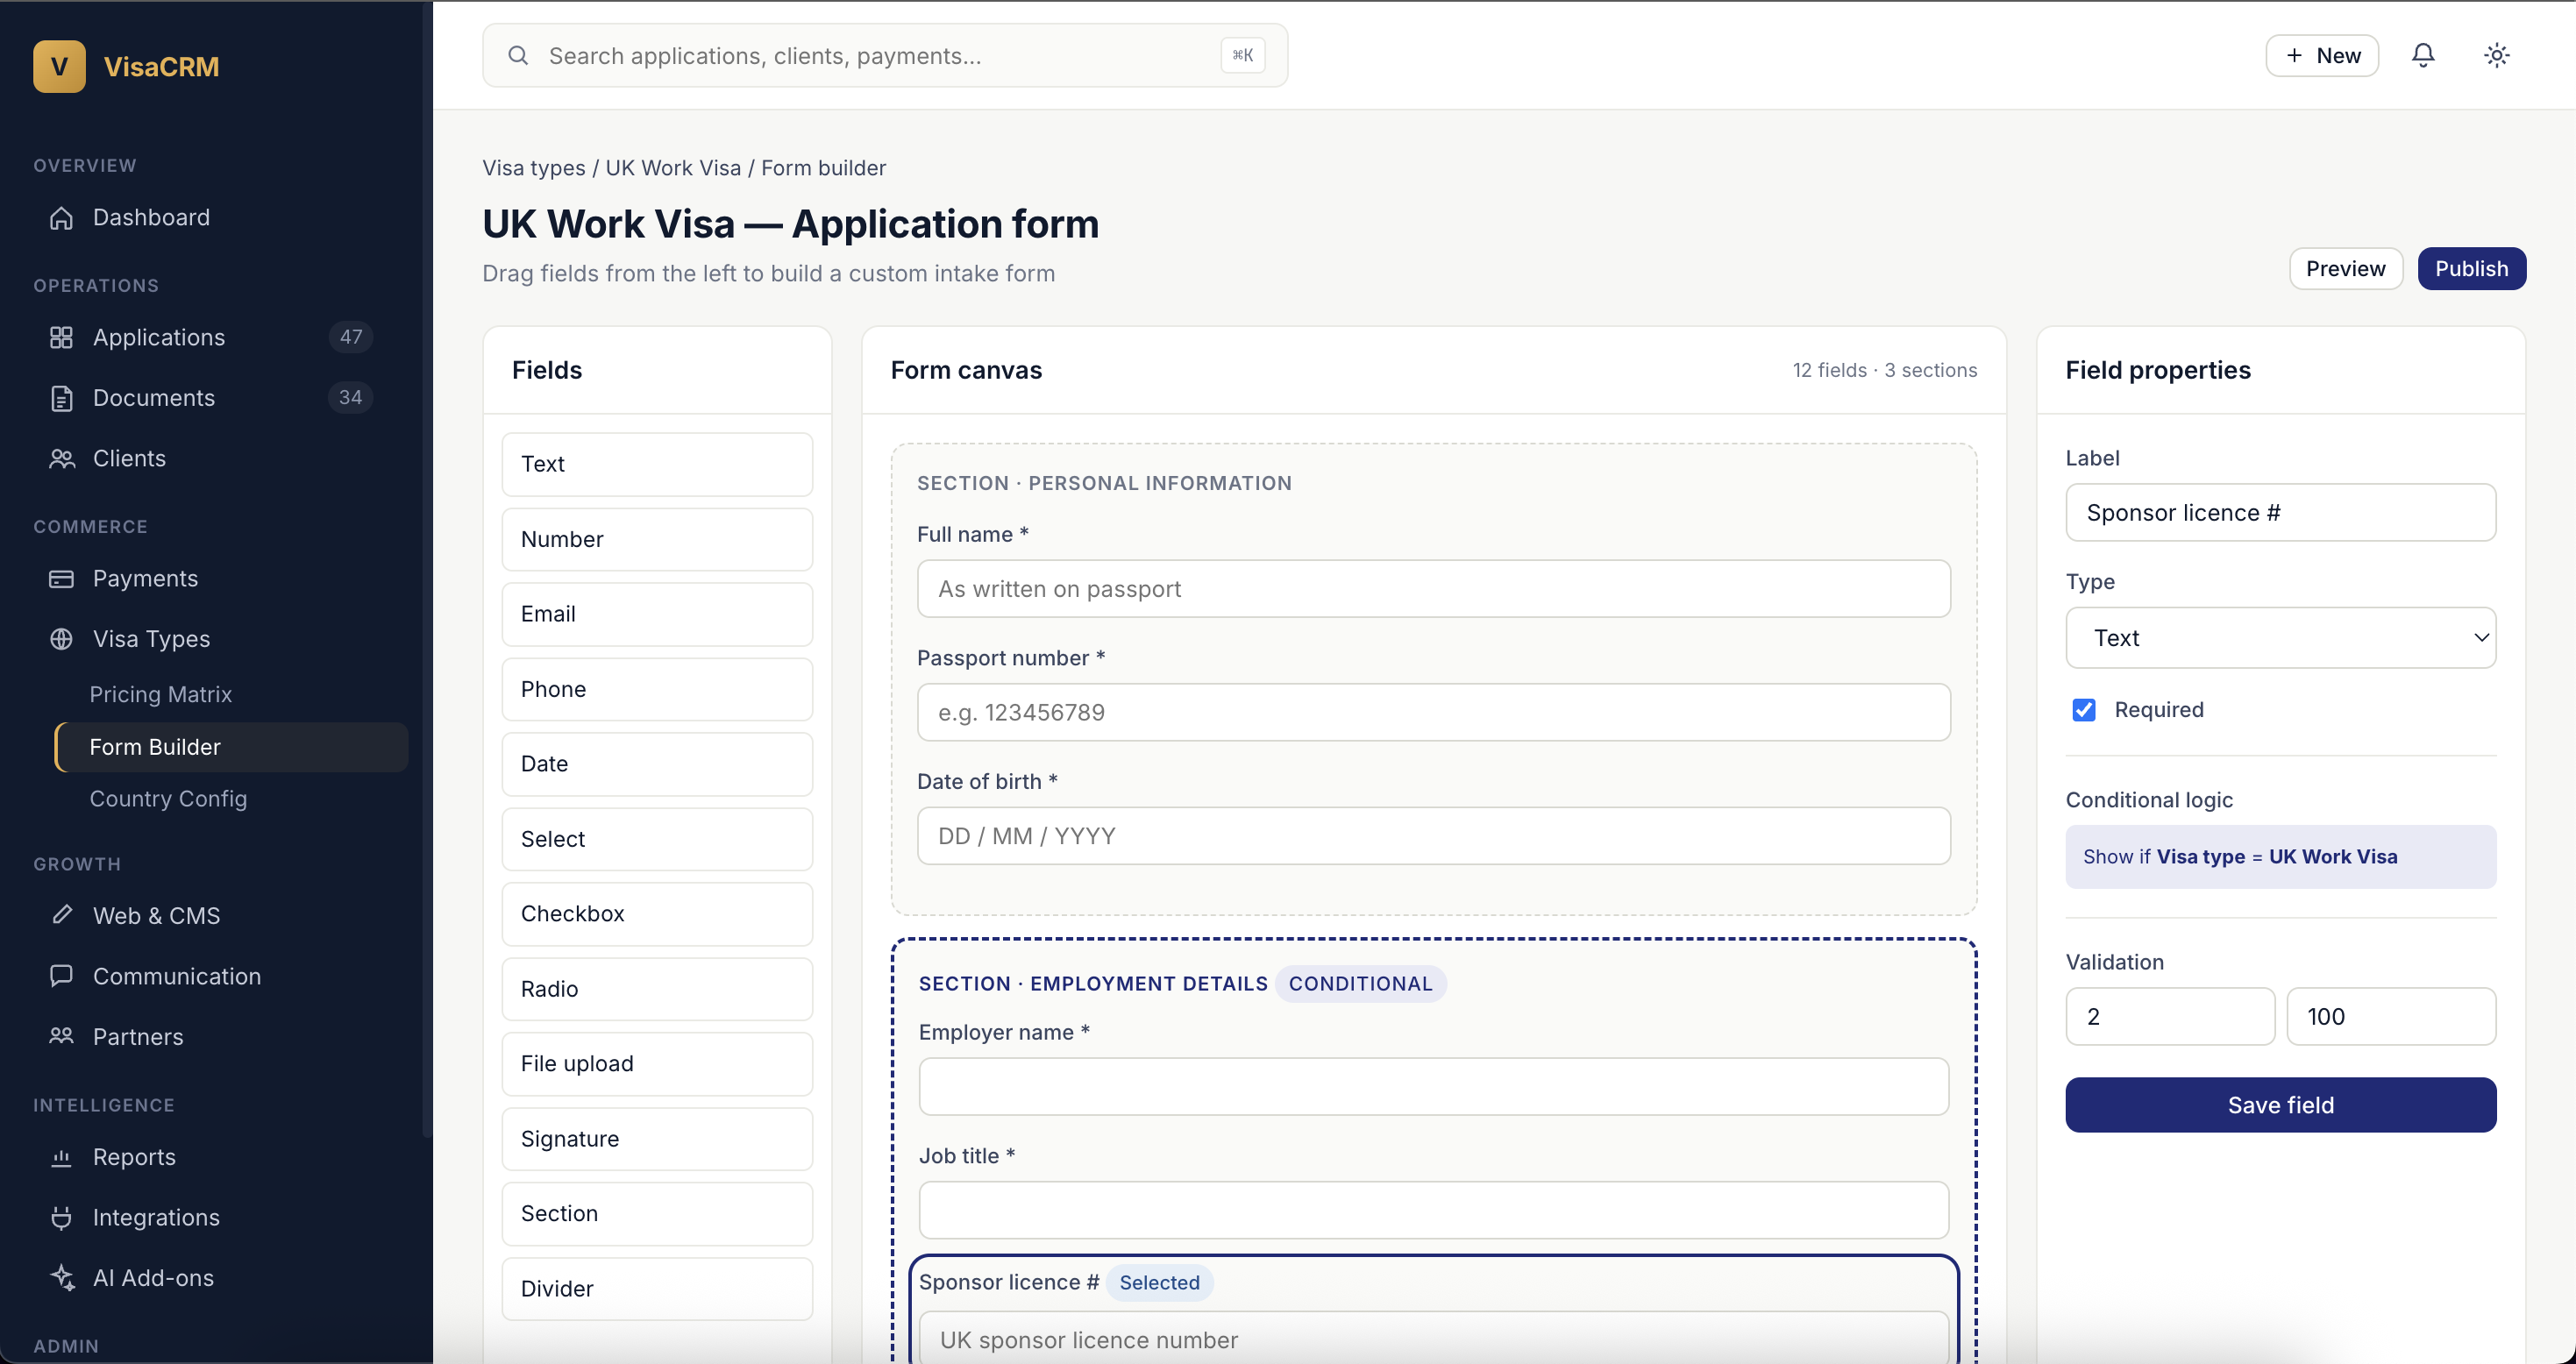Click the Job title input field
Image resolution: width=2576 pixels, height=1364 pixels.
click(1434, 1210)
